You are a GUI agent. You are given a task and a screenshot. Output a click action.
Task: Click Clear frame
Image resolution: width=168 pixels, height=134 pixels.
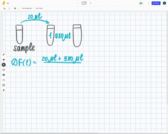pyautogui.click(x=39, y=8)
